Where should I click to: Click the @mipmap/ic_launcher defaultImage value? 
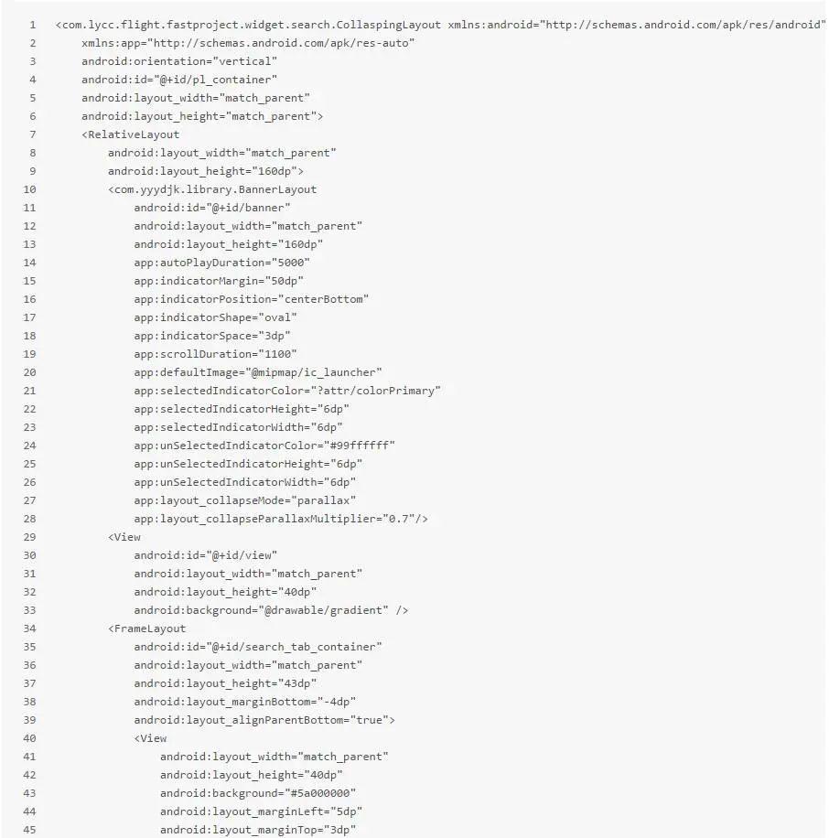(x=313, y=372)
